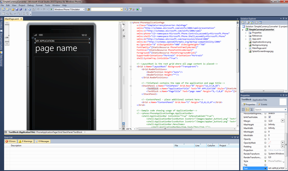The height and width of the screenshot is (171, 288).
Task: Open the Toolbox hammer-wrench toolbar icon
Action: coord(134,9)
